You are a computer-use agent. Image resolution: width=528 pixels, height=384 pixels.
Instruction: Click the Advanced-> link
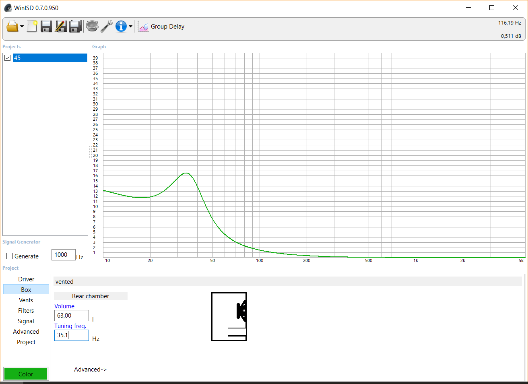coord(90,370)
